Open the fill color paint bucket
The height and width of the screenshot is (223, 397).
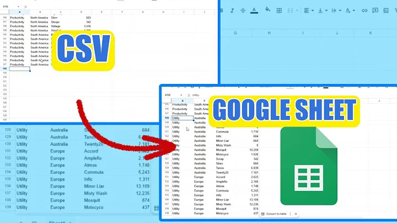pos(267,10)
